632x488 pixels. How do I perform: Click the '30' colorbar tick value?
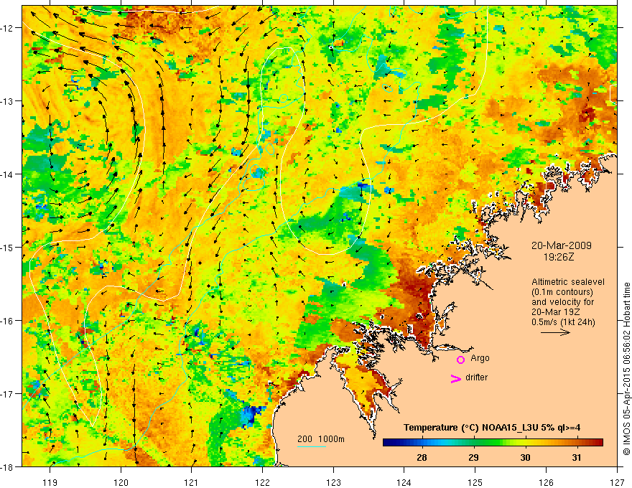point(525,458)
